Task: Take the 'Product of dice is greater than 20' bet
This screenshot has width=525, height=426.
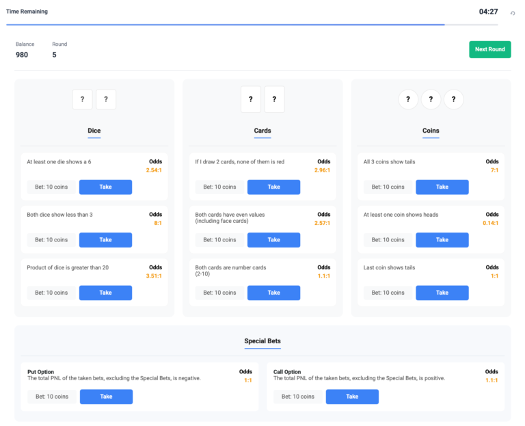Action: pos(105,293)
